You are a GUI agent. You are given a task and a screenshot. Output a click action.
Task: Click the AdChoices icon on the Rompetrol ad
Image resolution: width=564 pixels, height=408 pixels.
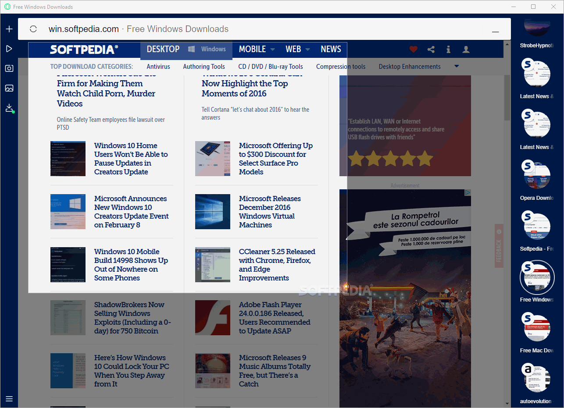tap(468, 192)
